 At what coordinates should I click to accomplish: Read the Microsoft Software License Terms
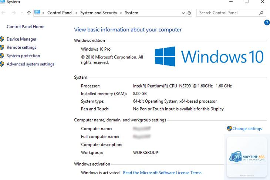162,173
